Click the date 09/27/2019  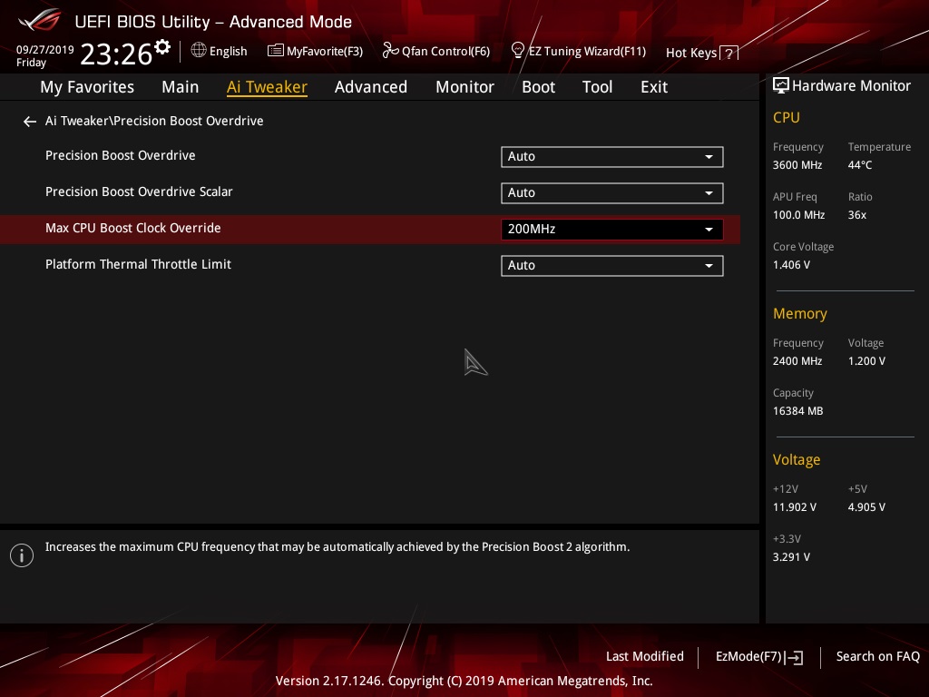(45, 50)
